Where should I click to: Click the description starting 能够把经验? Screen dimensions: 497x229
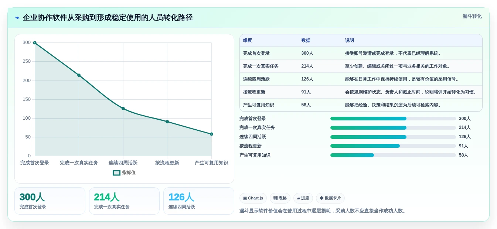pos(394,105)
